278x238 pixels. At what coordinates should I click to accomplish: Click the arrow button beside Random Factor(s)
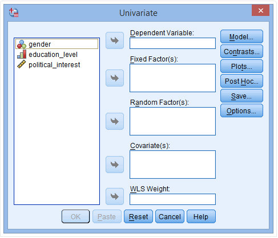tap(115, 121)
